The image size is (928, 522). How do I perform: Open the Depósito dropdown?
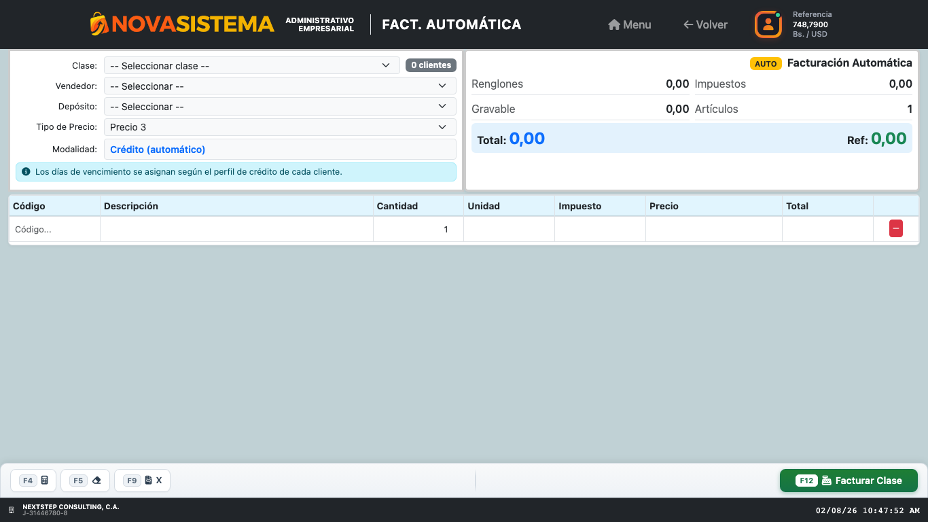coord(280,107)
